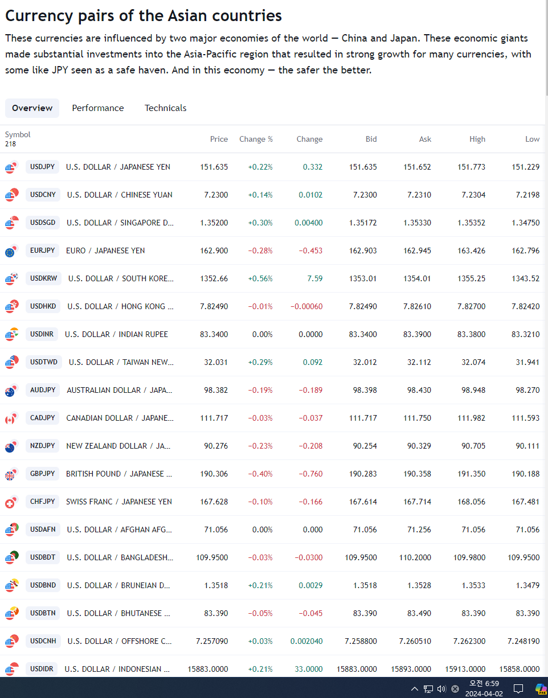This screenshot has height=698, width=548.
Task: Click taskbar clock showing 6:59
Action: [484, 688]
